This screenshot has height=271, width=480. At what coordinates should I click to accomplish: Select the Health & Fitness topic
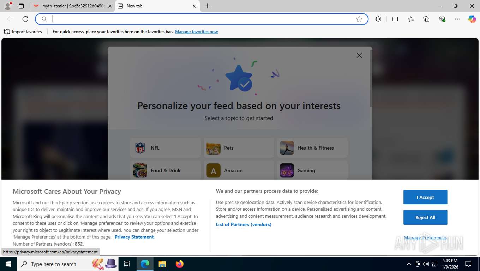[x=312, y=148]
